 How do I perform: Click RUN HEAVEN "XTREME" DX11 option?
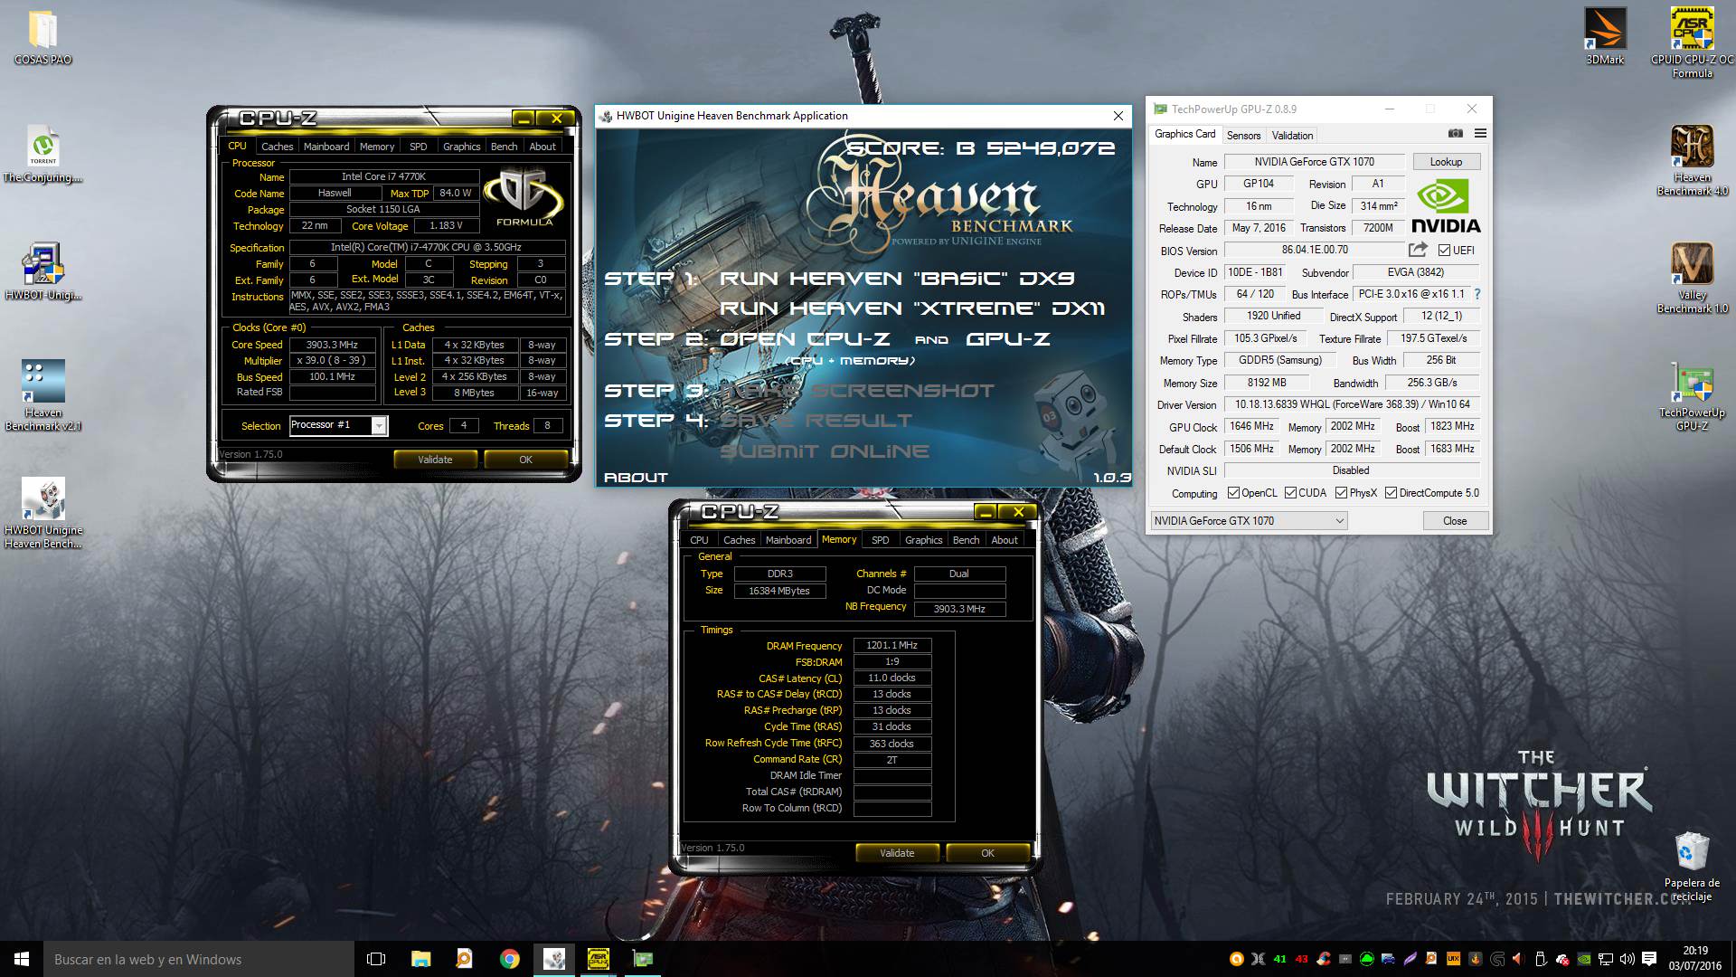[x=912, y=308]
